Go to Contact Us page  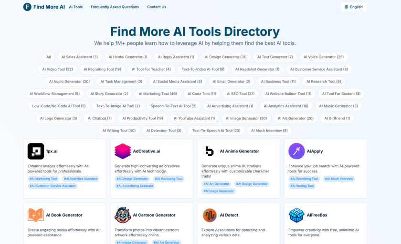click(157, 7)
